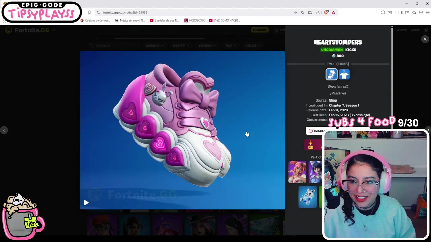Open the extensions puzzle icon
This screenshot has width=431, height=242.
[383, 12]
